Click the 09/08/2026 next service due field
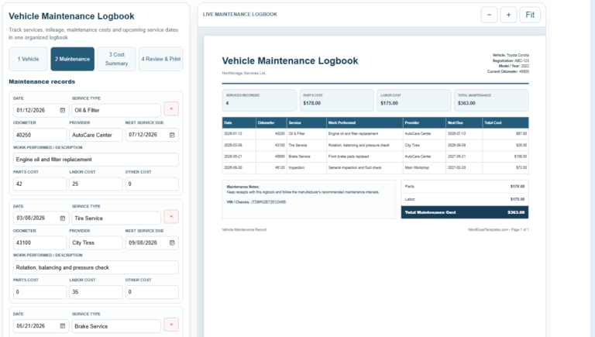The width and height of the screenshot is (595, 337). [x=152, y=243]
